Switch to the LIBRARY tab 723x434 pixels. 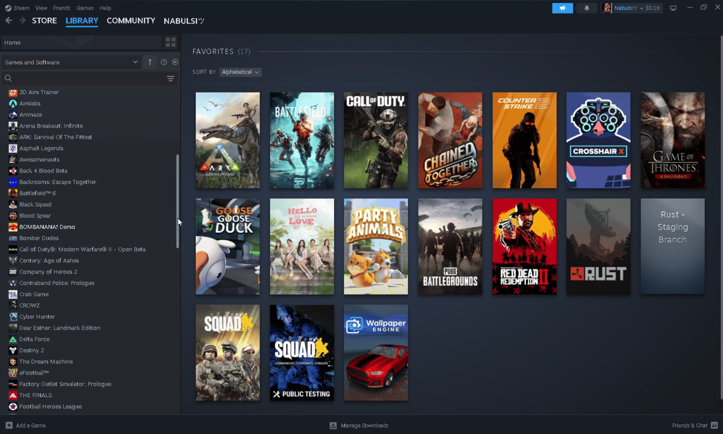[x=82, y=21]
